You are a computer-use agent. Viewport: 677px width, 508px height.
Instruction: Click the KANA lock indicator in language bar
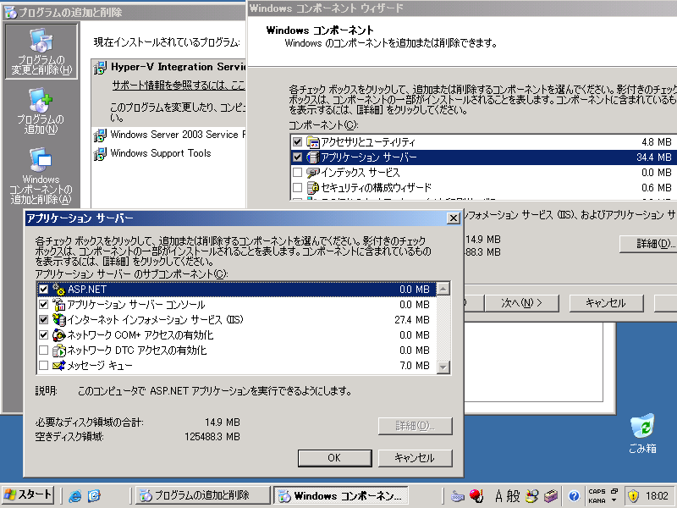pos(597,500)
